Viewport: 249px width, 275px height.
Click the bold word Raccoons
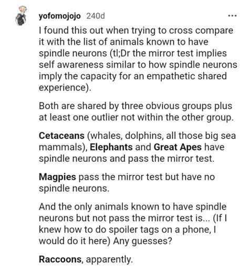pos(60,259)
